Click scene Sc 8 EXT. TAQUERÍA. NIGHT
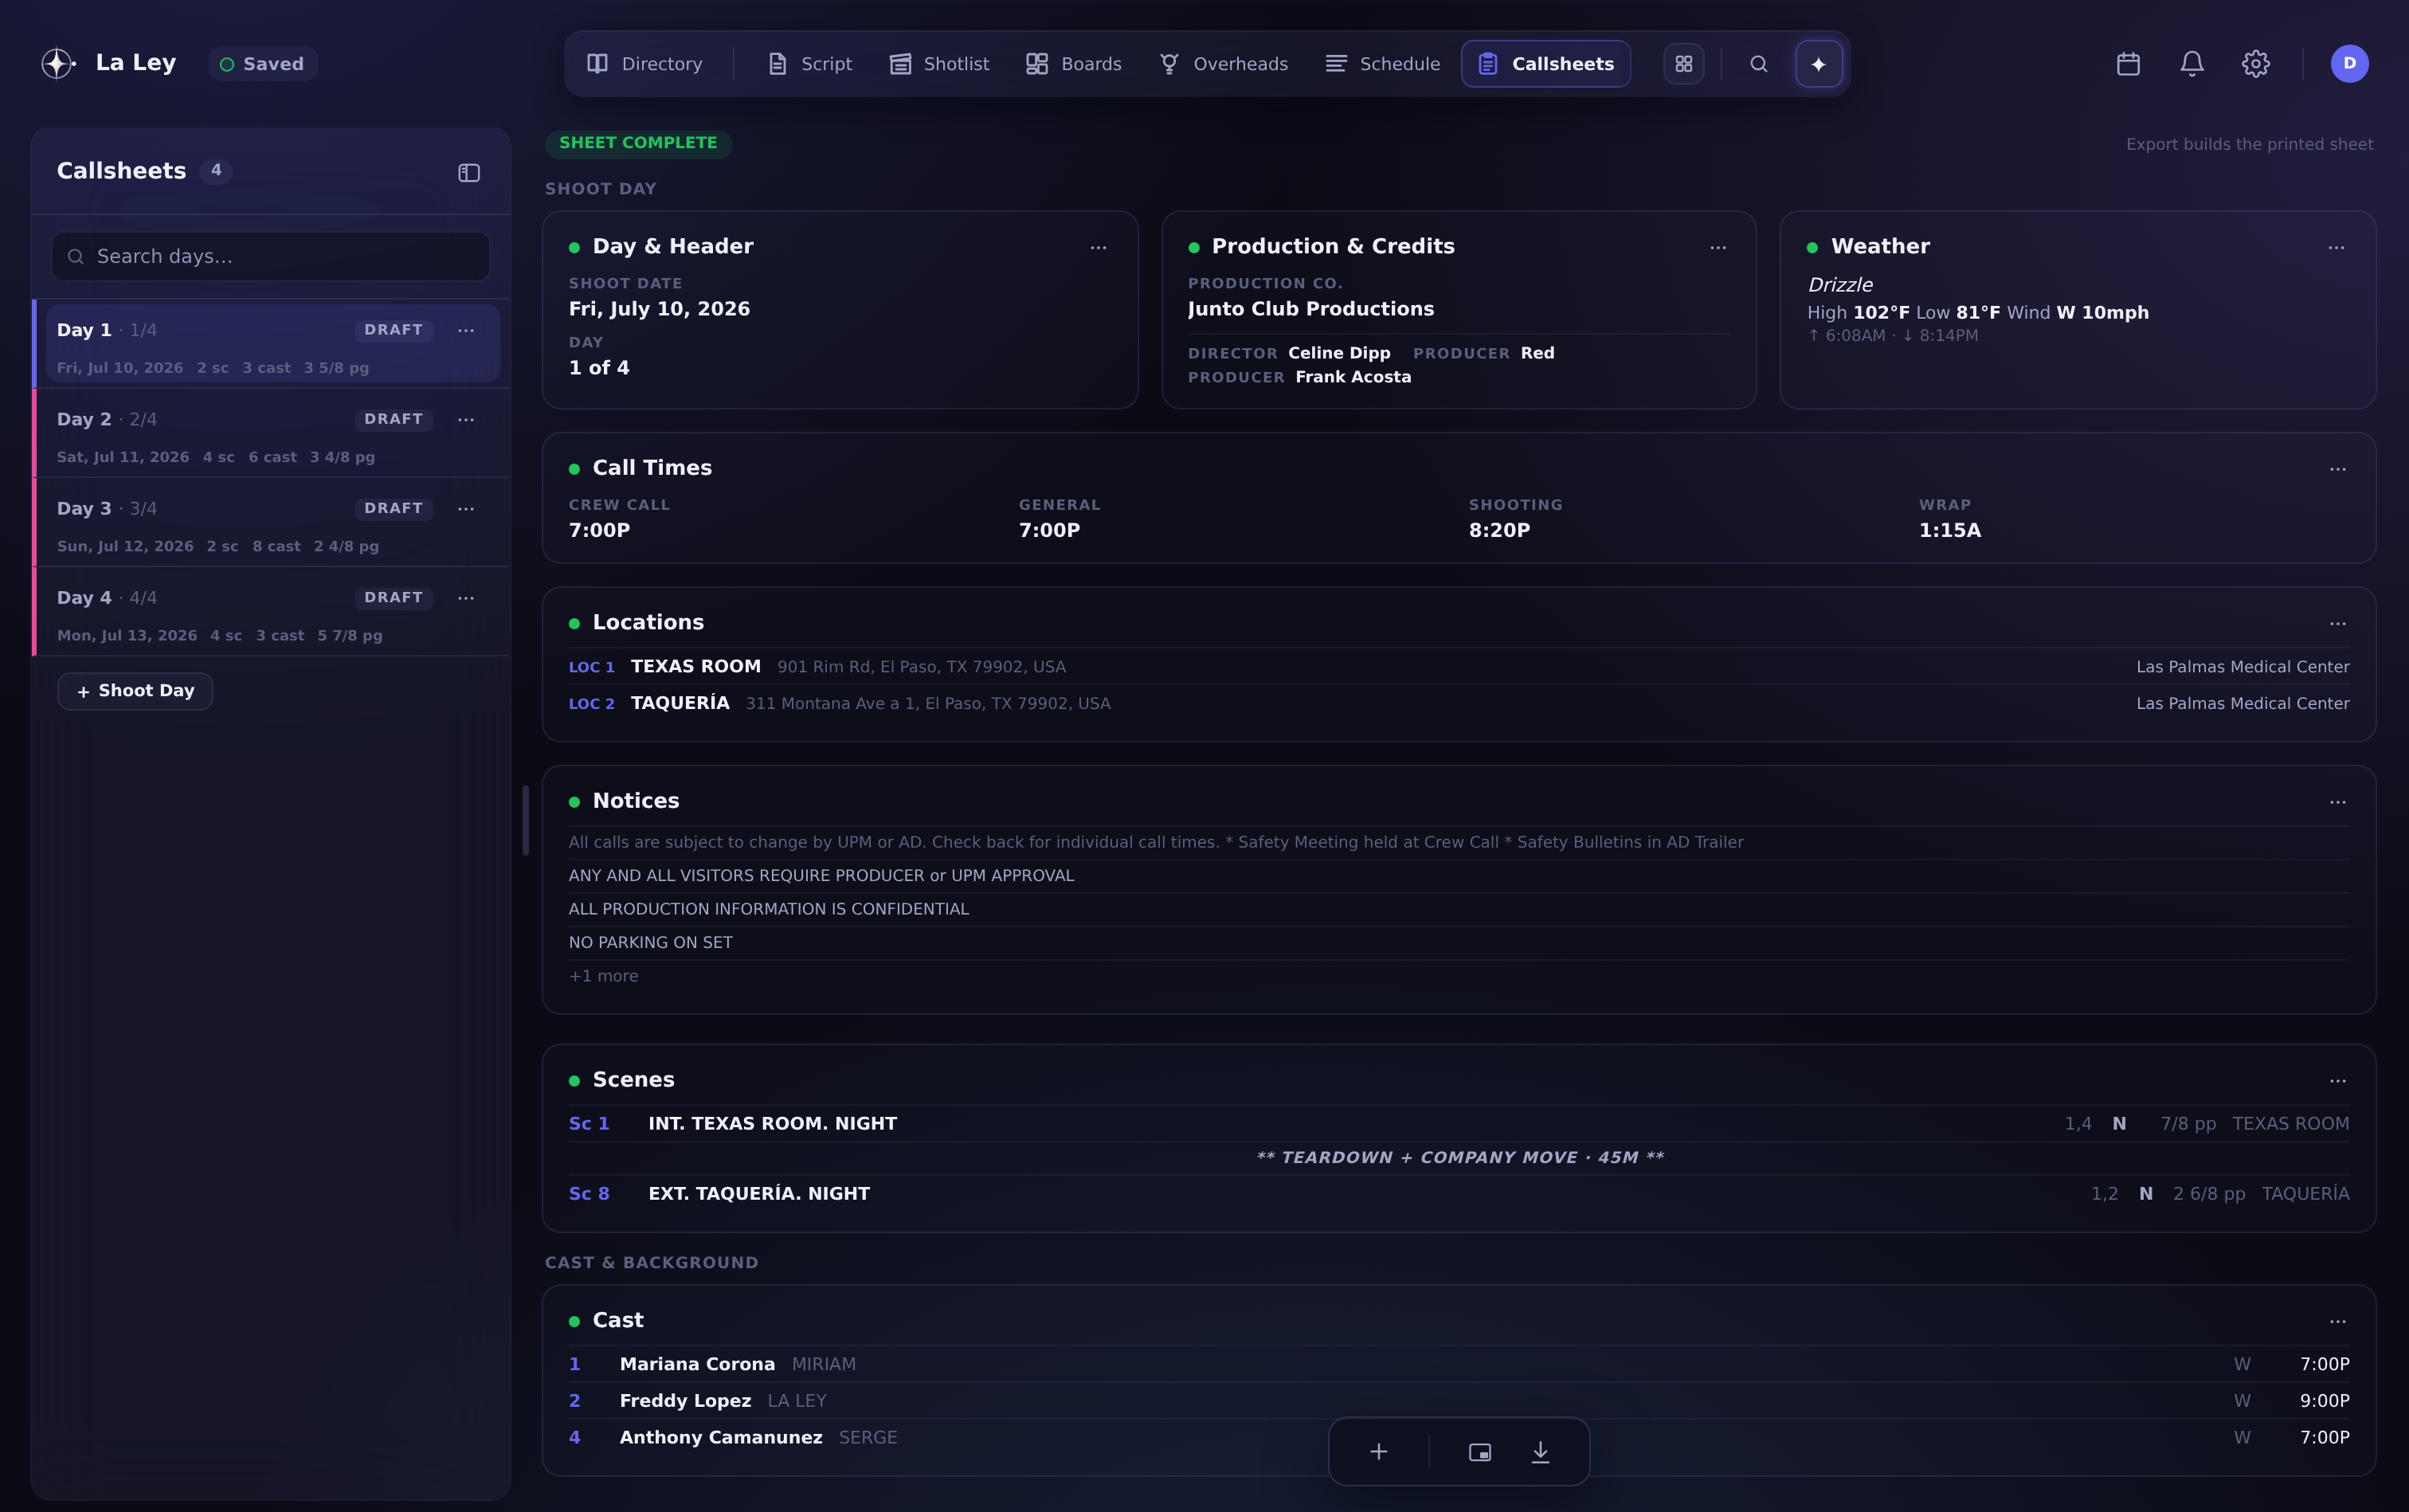The width and height of the screenshot is (2409, 1512). pos(1458,1194)
